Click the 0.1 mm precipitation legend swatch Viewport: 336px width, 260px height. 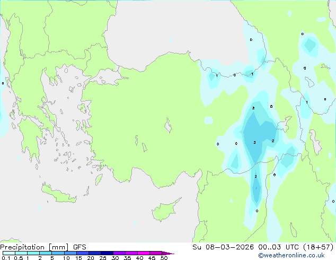click(x=9, y=253)
